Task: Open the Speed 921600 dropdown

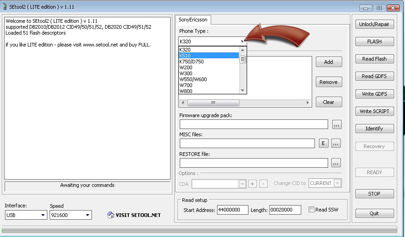Action: pos(87,215)
